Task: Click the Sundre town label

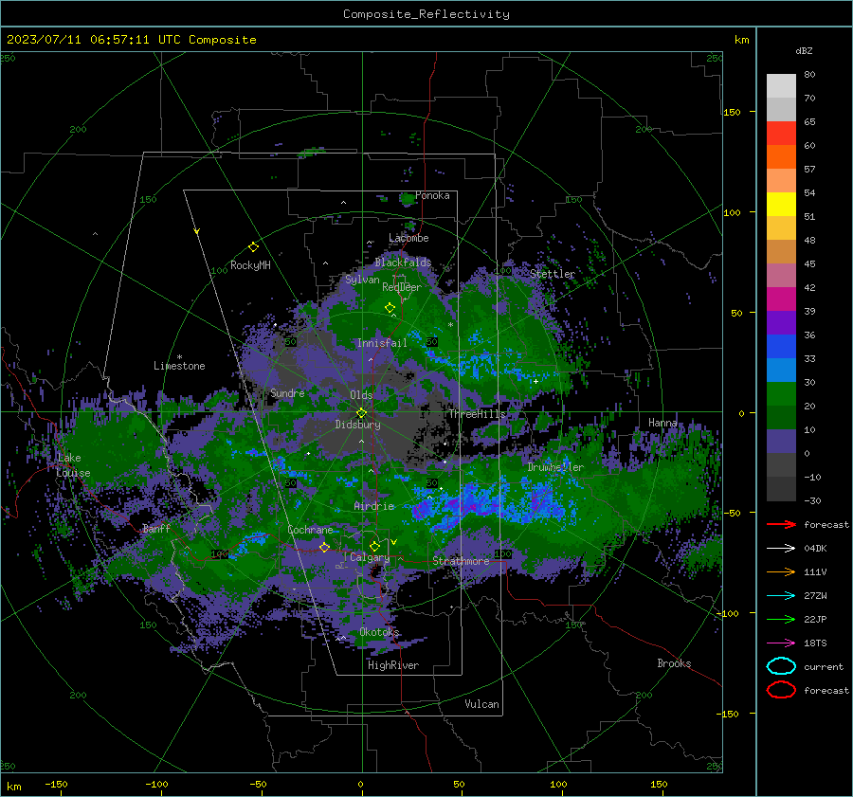Action: [x=287, y=392]
